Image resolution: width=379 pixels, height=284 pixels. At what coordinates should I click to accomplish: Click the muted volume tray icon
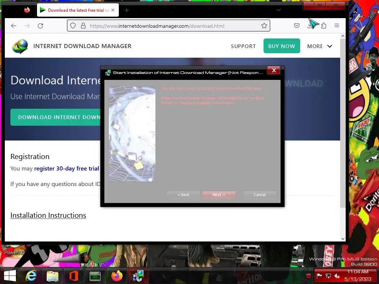point(337,275)
